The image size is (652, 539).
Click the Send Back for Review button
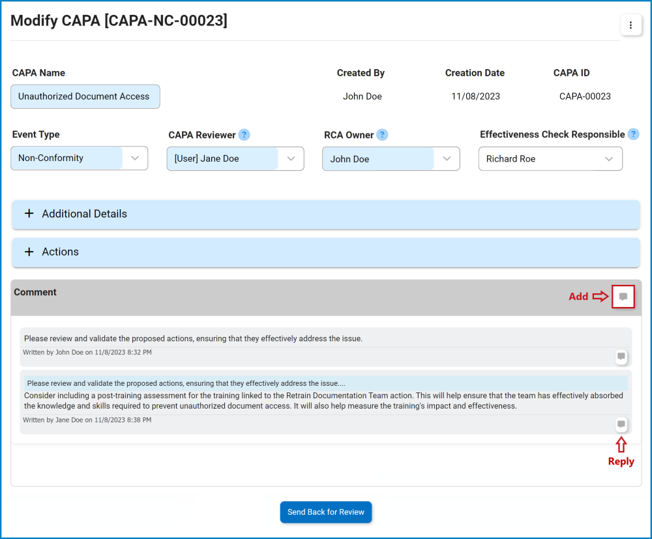tap(326, 512)
